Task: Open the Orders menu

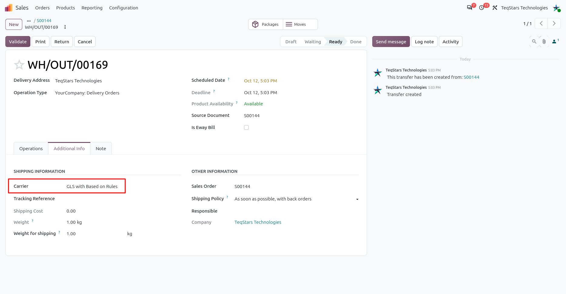Action: point(42,8)
